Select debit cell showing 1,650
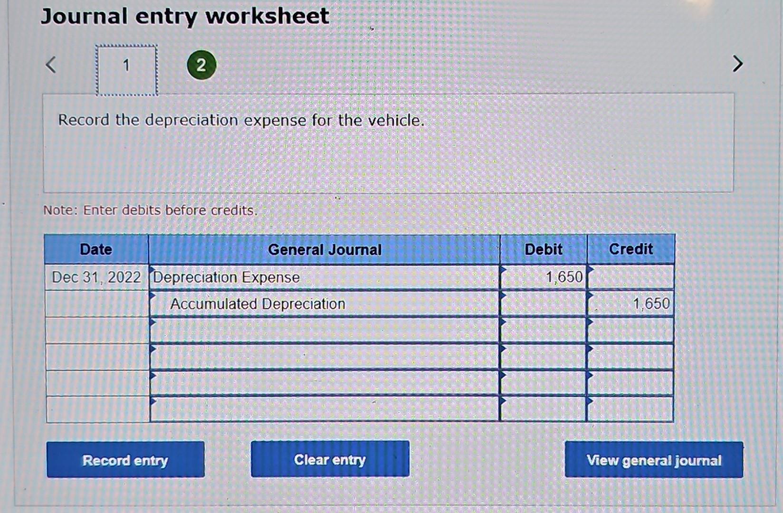This screenshot has height=513, width=783. (543, 277)
